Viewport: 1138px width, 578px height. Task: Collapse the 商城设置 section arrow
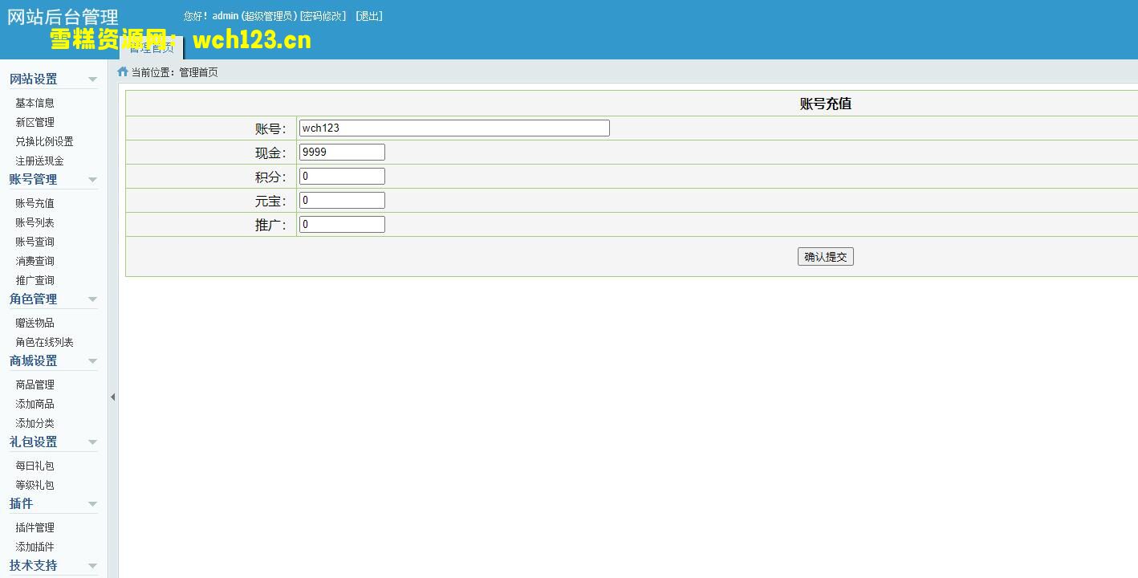92,361
